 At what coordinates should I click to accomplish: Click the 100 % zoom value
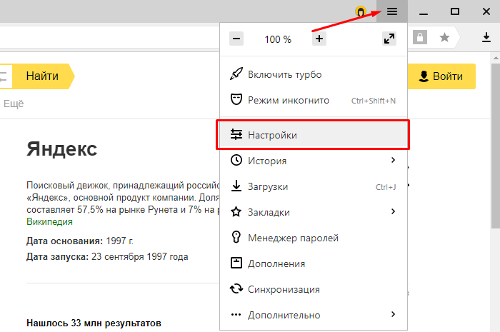(278, 39)
